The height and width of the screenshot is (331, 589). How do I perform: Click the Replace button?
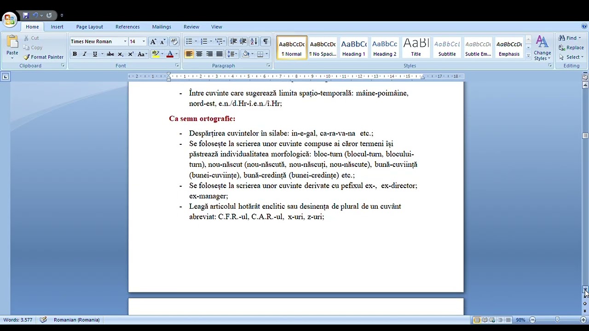point(571,47)
